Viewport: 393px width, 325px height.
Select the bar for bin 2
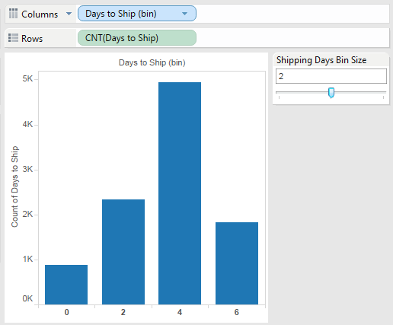tap(123, 252)
